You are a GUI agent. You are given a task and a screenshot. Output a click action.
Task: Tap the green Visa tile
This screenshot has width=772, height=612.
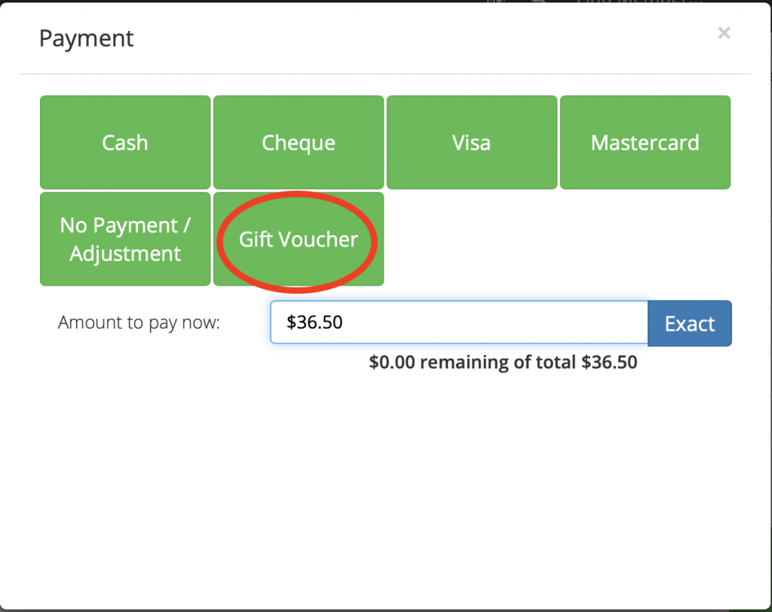[x=472, y=142]
